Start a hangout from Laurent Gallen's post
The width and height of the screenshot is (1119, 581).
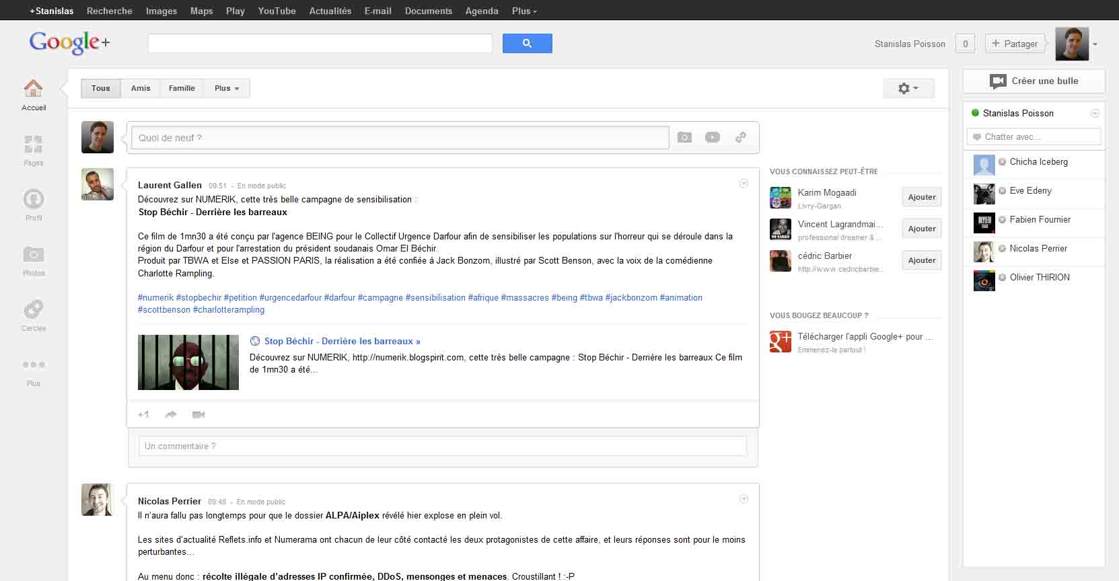click(198, 414)
